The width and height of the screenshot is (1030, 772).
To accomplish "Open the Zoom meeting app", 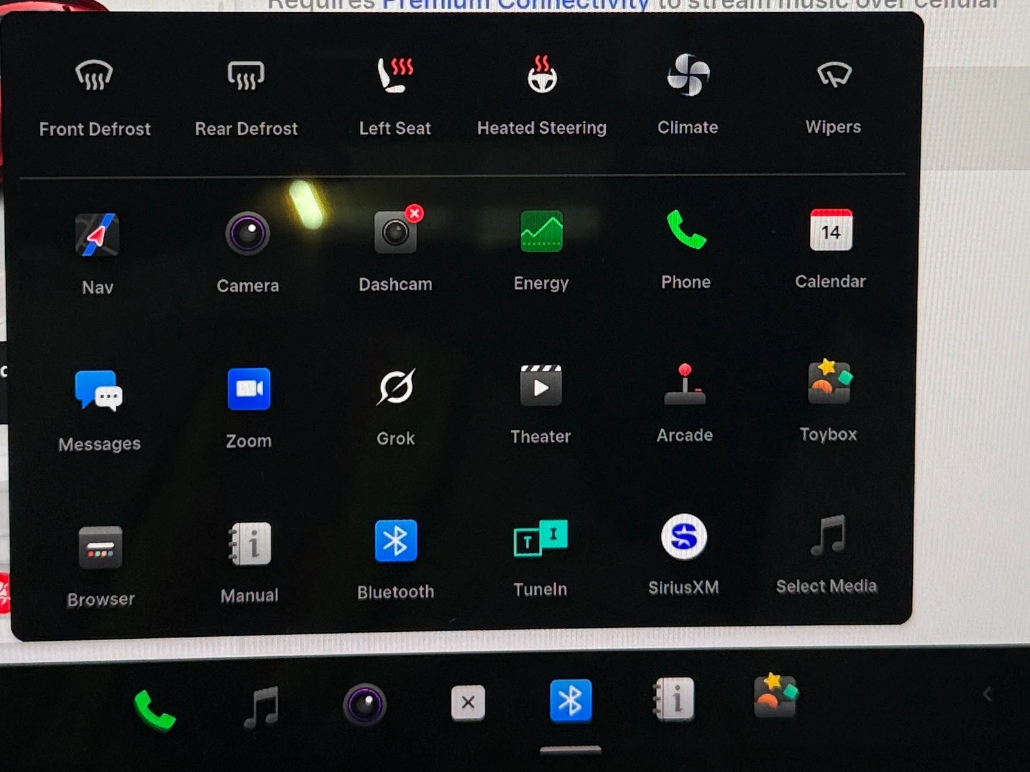I will tap(248, 389).
